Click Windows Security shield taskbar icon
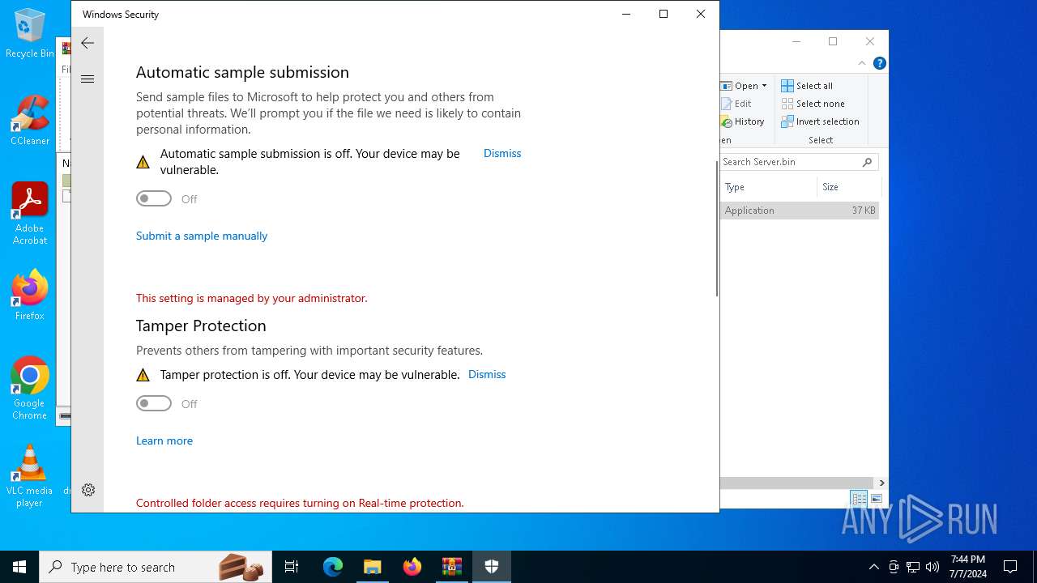 492,567
